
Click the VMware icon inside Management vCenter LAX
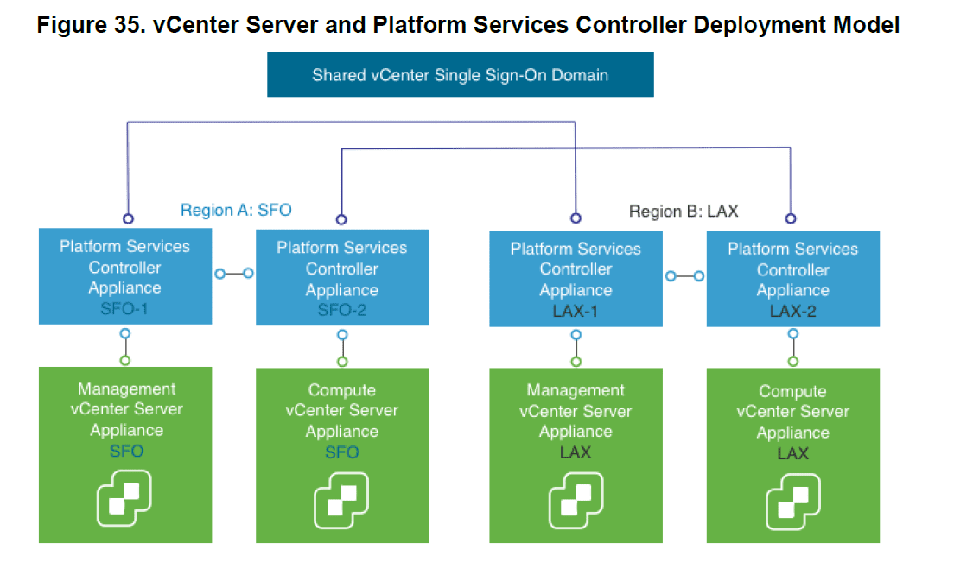[576, 501]
